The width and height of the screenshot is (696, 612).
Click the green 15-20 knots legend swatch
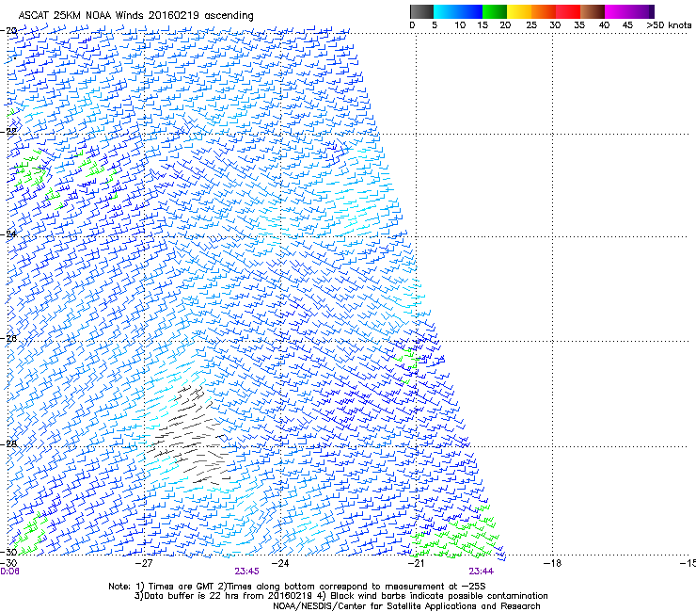tap(495, 11)
